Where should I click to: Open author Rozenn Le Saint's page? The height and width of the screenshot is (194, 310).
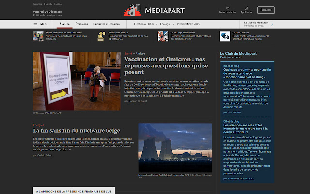point(138,101)
